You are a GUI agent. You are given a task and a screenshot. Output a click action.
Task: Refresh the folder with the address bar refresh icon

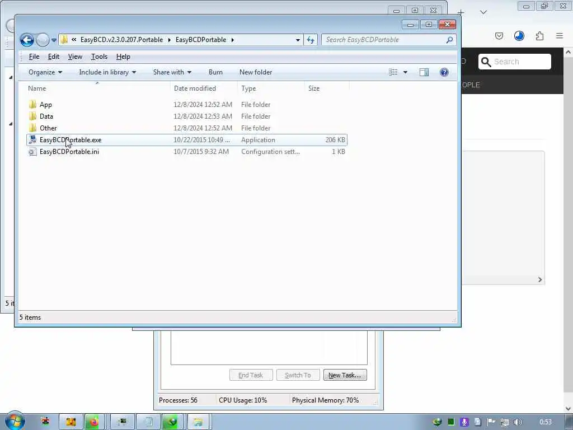coord(310,40)
